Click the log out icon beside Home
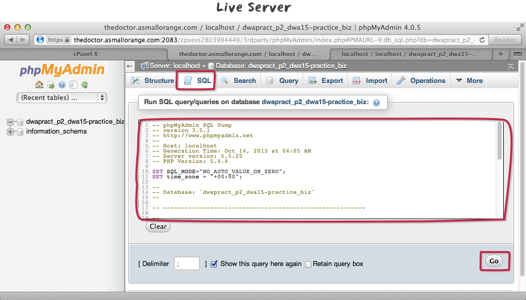 tap(51, 85)
